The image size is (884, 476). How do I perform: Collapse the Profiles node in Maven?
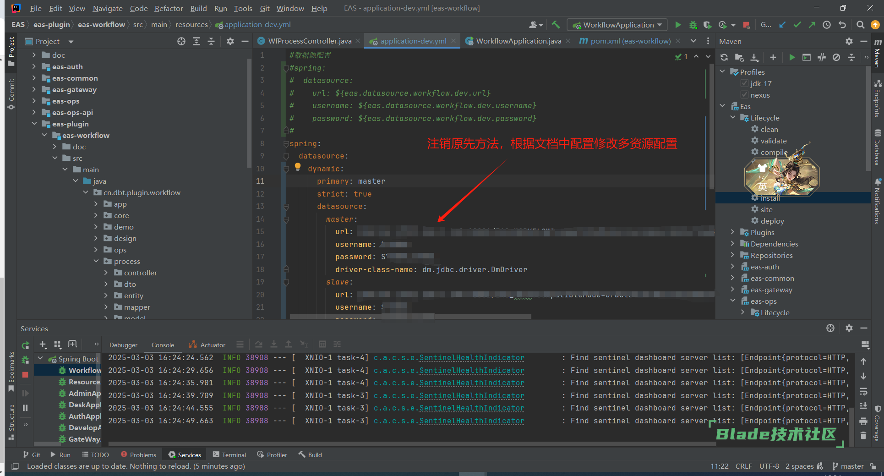coord(722,71)
